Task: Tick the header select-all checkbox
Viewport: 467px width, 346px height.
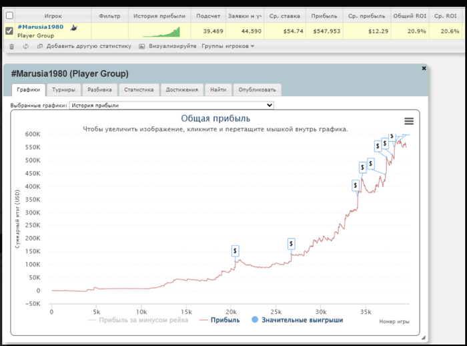Action: (9, 15)
